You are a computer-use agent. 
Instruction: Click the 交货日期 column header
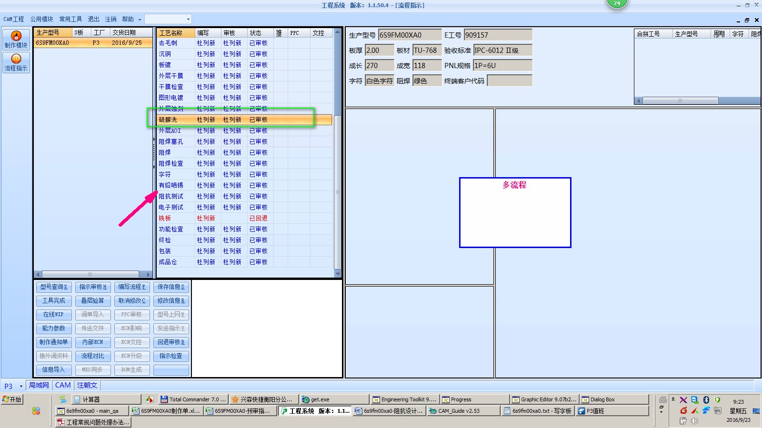coord(131,32)
